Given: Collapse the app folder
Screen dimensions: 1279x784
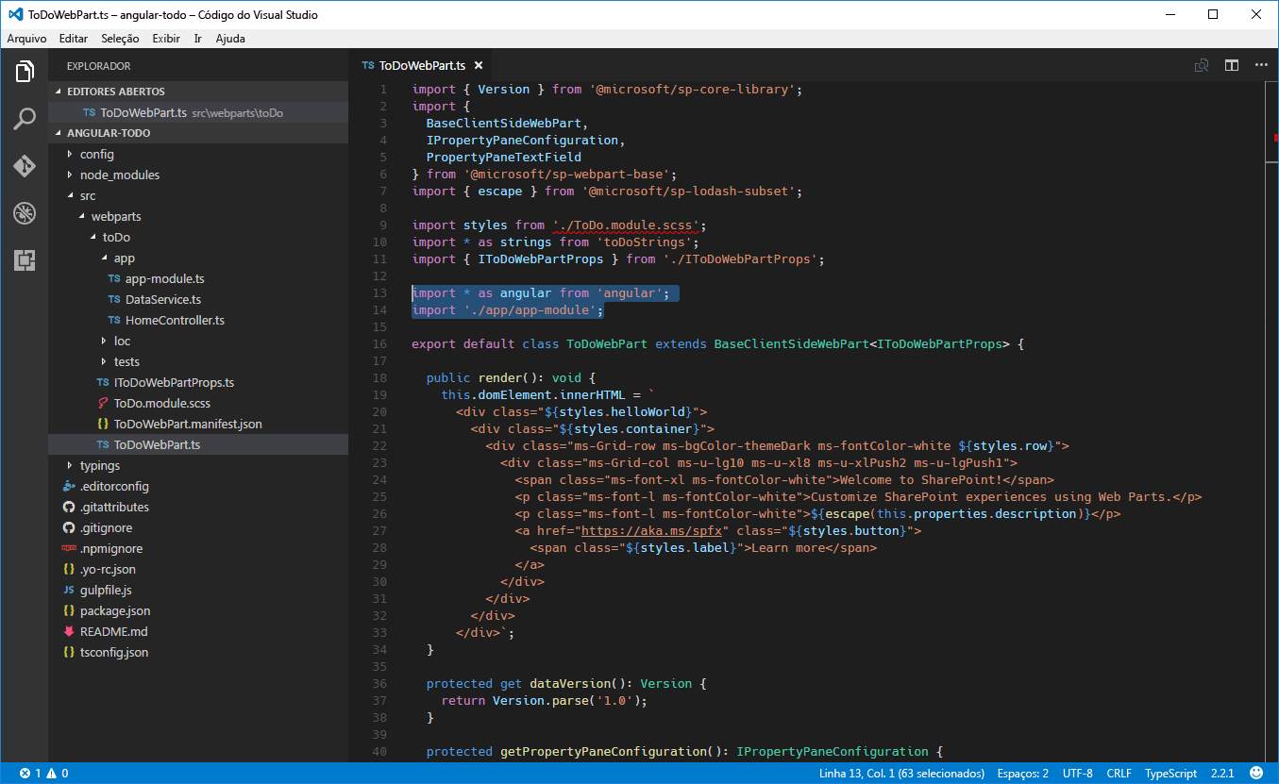Looking at the screenshot, I should click(x=198, y=258).
